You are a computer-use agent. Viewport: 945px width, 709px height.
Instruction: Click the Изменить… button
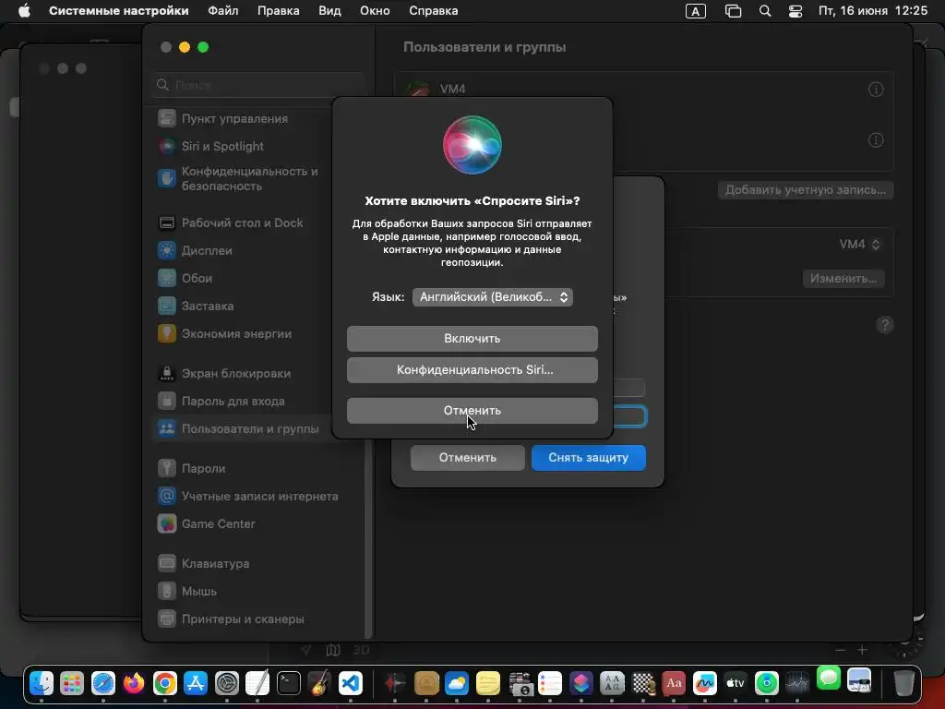843,279
